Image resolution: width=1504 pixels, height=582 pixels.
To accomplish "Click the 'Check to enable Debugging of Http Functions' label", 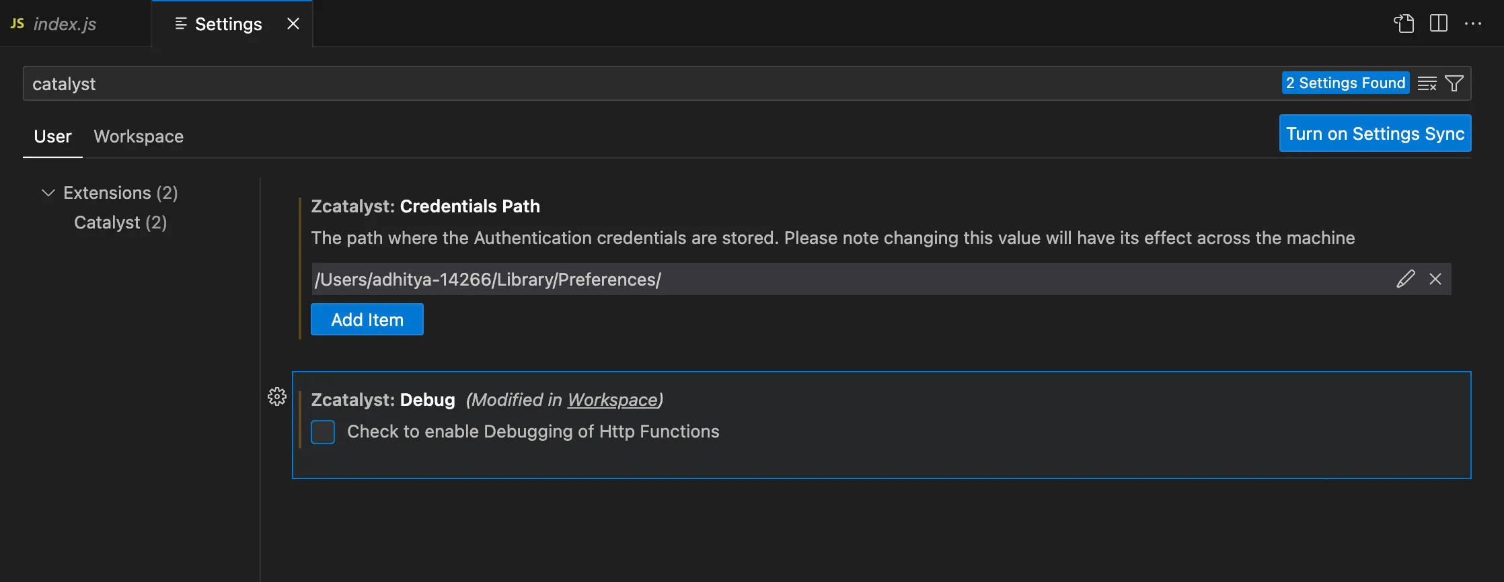I will tap(533, 431).
